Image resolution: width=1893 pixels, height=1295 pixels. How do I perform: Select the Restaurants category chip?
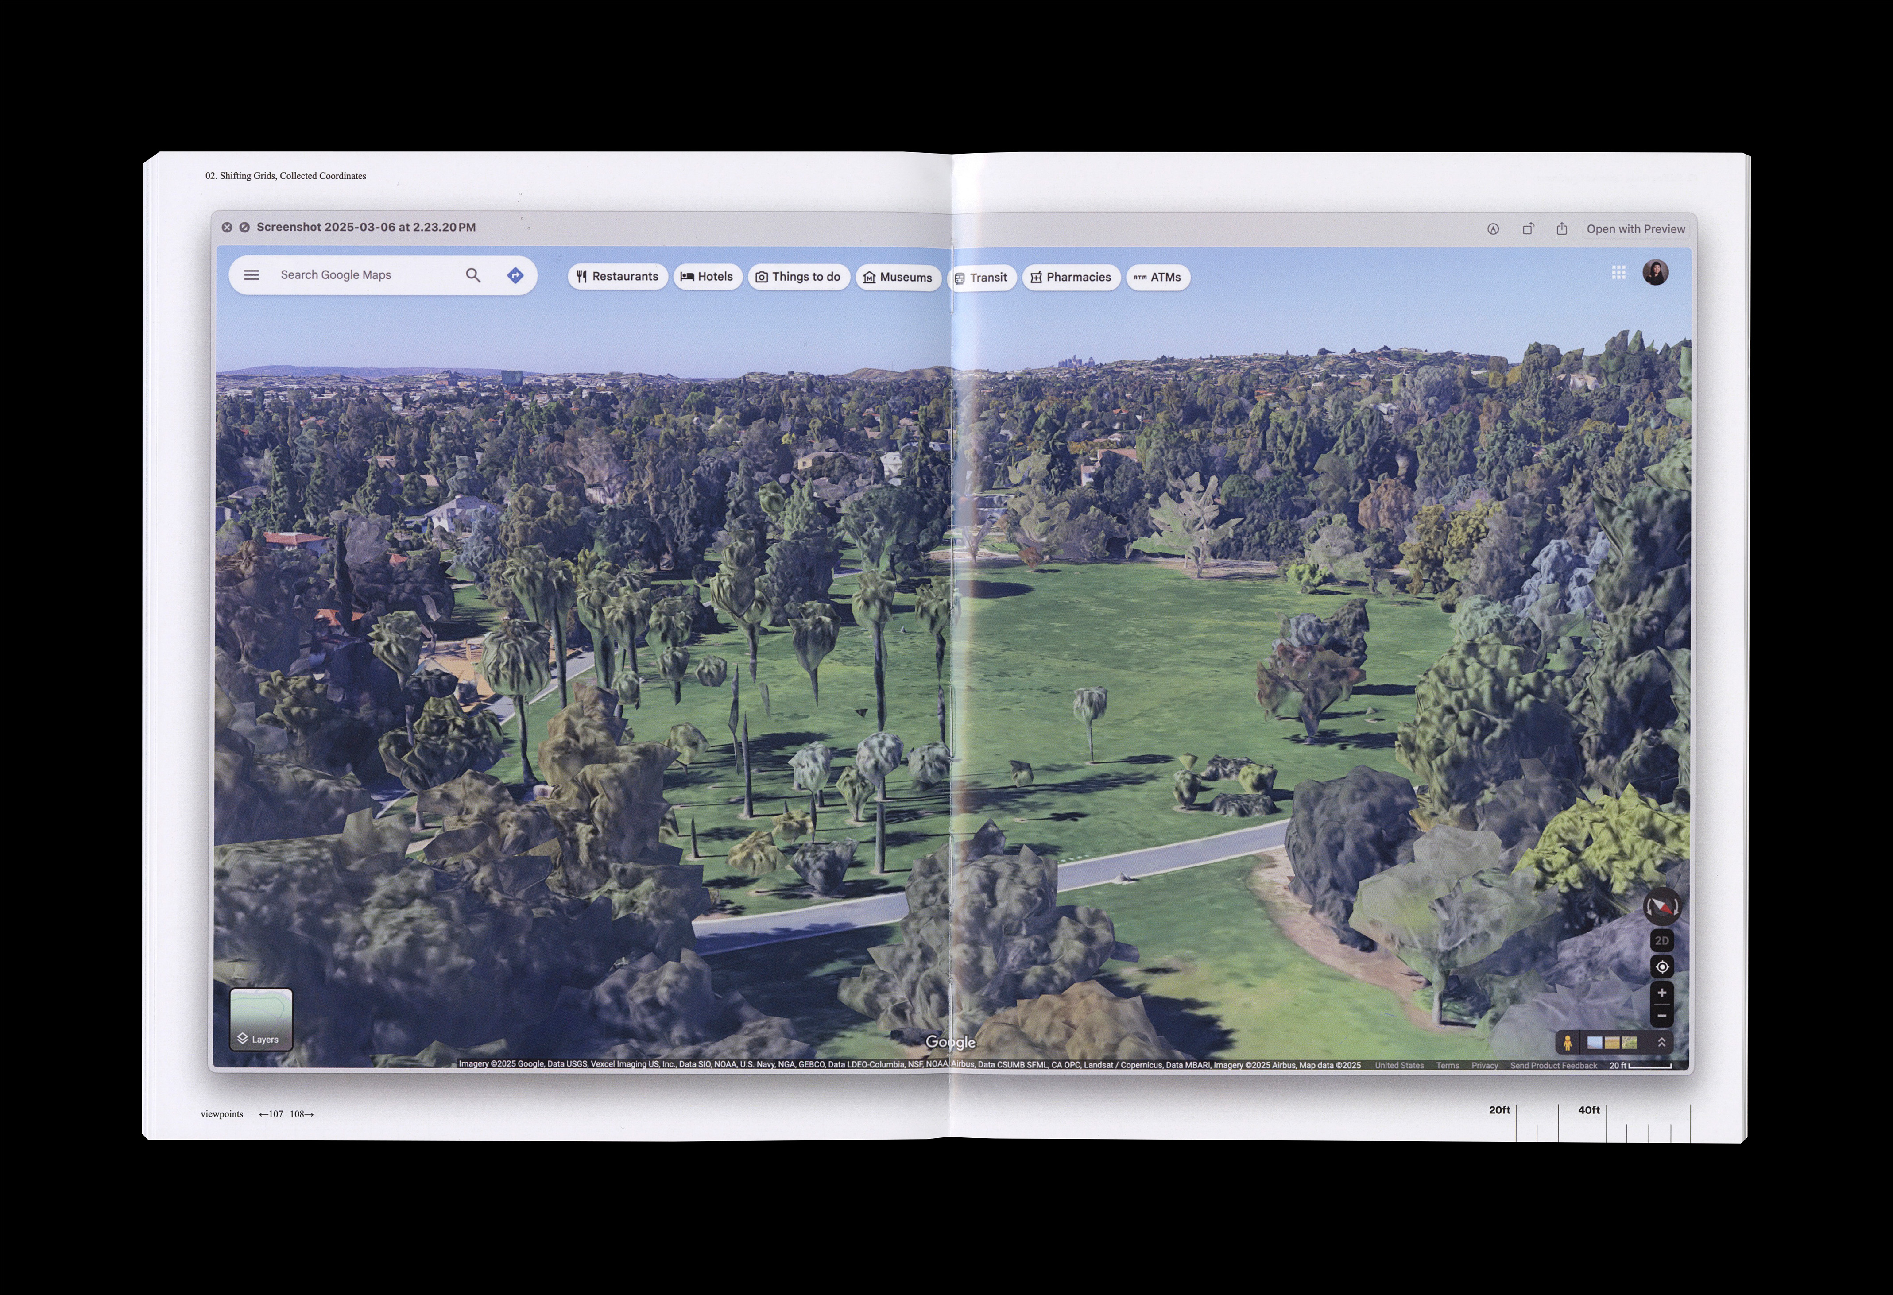pos(617,277)
